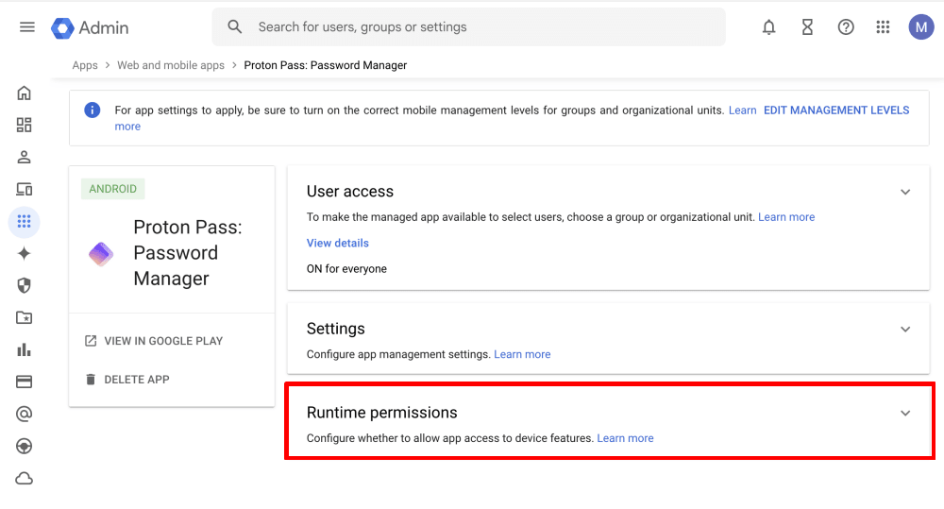The width and height of the screenshot is (944, 509).
Task: Open Learn more in Runtime permissions
Action: (x=626, y=438)
